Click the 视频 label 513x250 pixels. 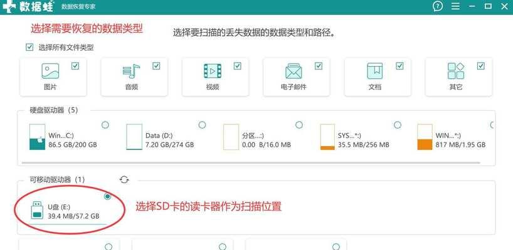(x=213, y=87)
